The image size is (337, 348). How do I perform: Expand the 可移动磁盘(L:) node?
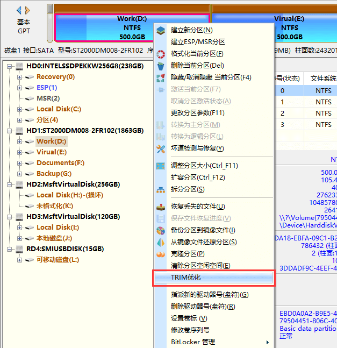coord(19,260)
